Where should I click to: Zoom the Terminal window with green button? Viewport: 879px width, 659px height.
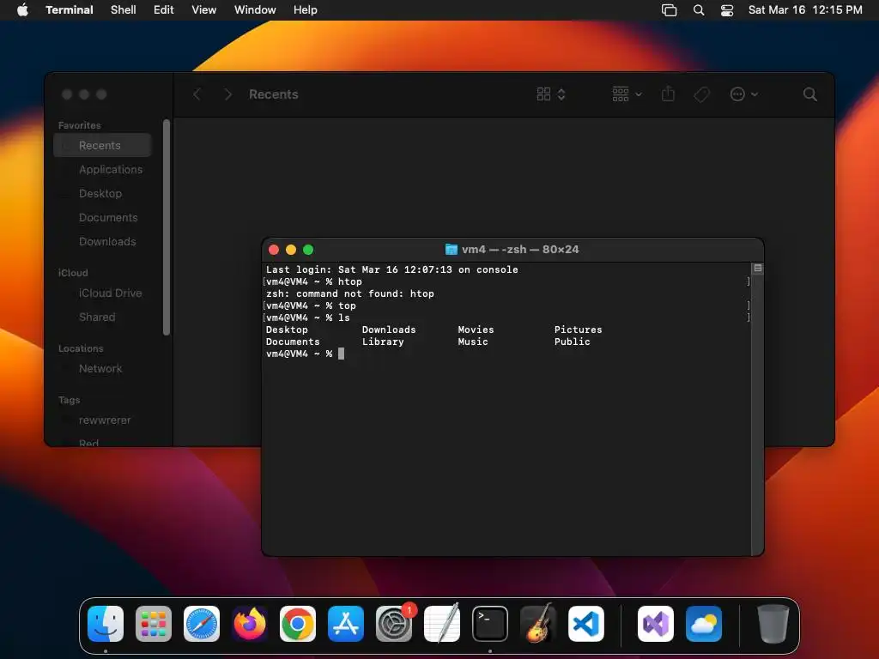[x=308, y=250]
